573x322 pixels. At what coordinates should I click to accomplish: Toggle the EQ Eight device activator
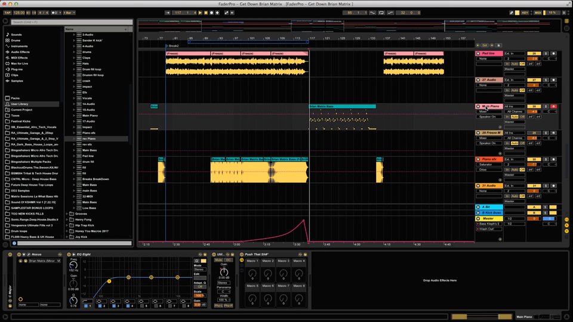(x=69, y=255)
